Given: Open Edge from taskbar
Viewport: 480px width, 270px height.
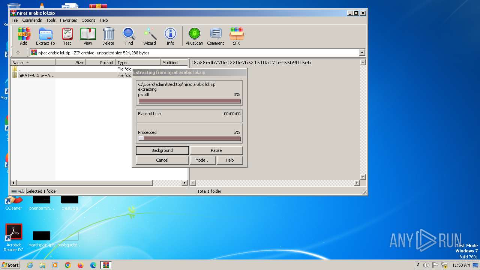Looking at the screenshot, I should [x=93, y=265].
